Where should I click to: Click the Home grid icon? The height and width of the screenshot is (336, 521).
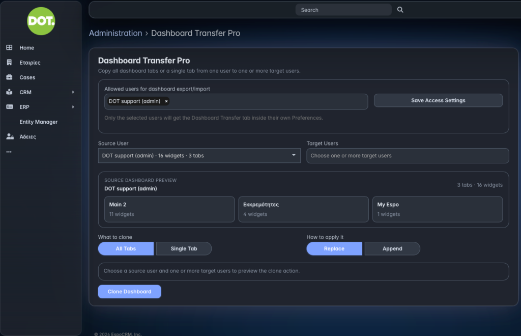click(x=9, y=47)
